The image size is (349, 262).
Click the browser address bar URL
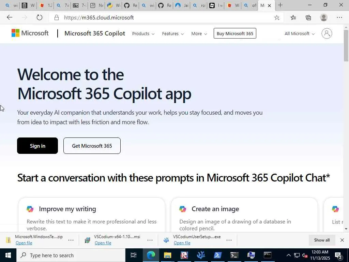(99, 18)
